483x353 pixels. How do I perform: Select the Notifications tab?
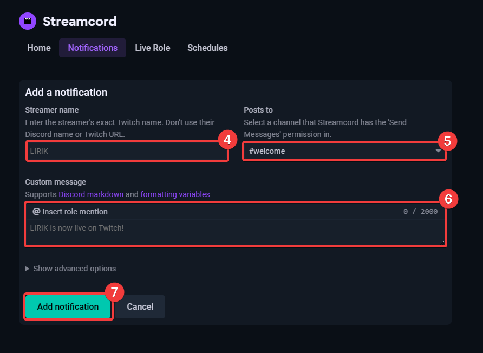(92, 48)
